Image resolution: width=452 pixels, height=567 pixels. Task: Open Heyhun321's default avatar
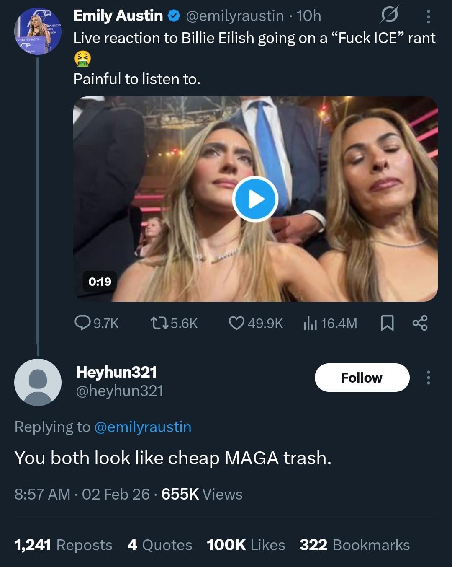38,382
